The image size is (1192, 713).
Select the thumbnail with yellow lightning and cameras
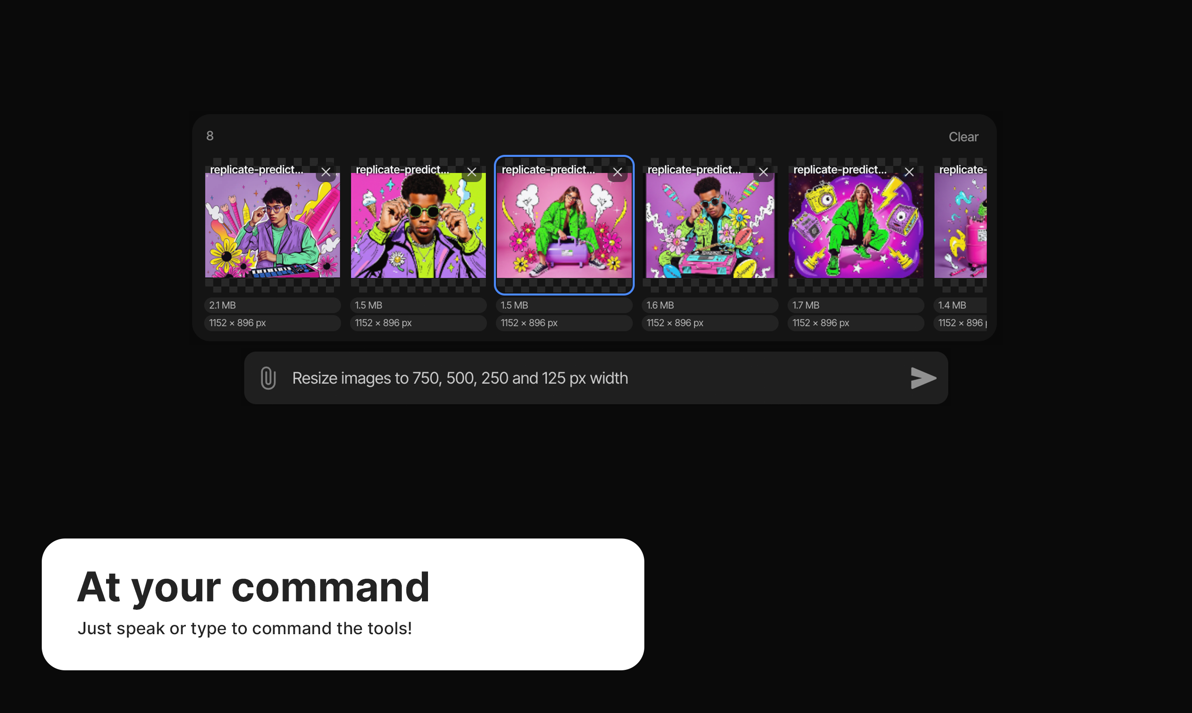click(856, 225)
